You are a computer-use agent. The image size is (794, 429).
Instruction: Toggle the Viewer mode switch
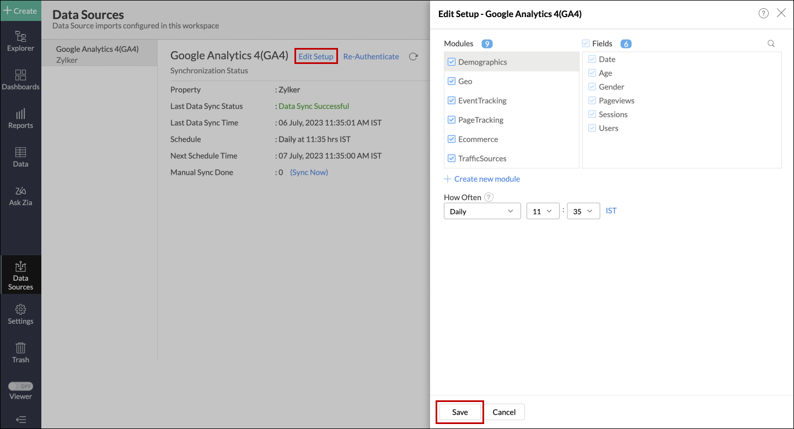click(20, 386)
